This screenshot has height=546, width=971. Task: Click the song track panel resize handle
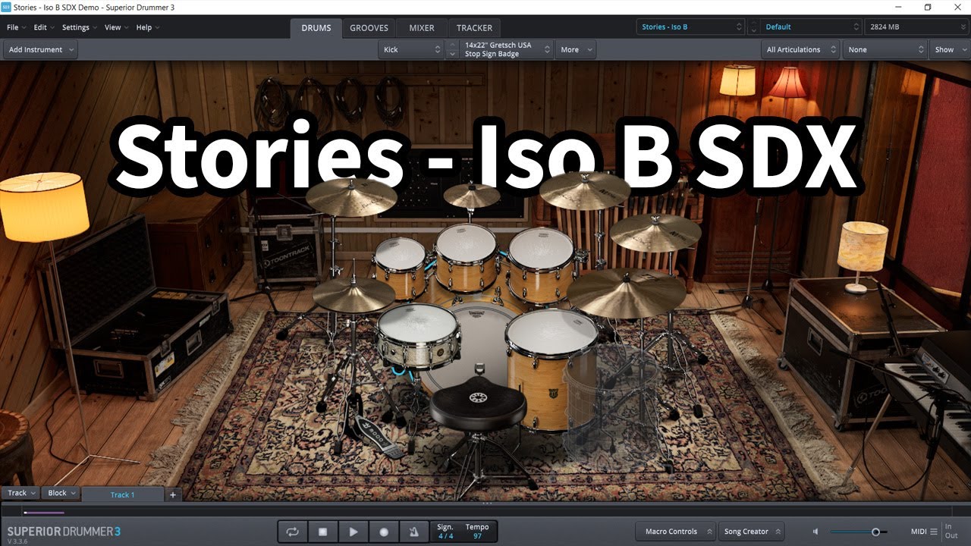486,504
